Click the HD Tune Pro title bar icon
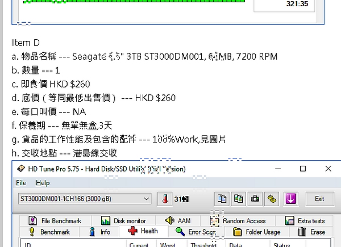Screen dimensions: 341x247 pos(21,169)
